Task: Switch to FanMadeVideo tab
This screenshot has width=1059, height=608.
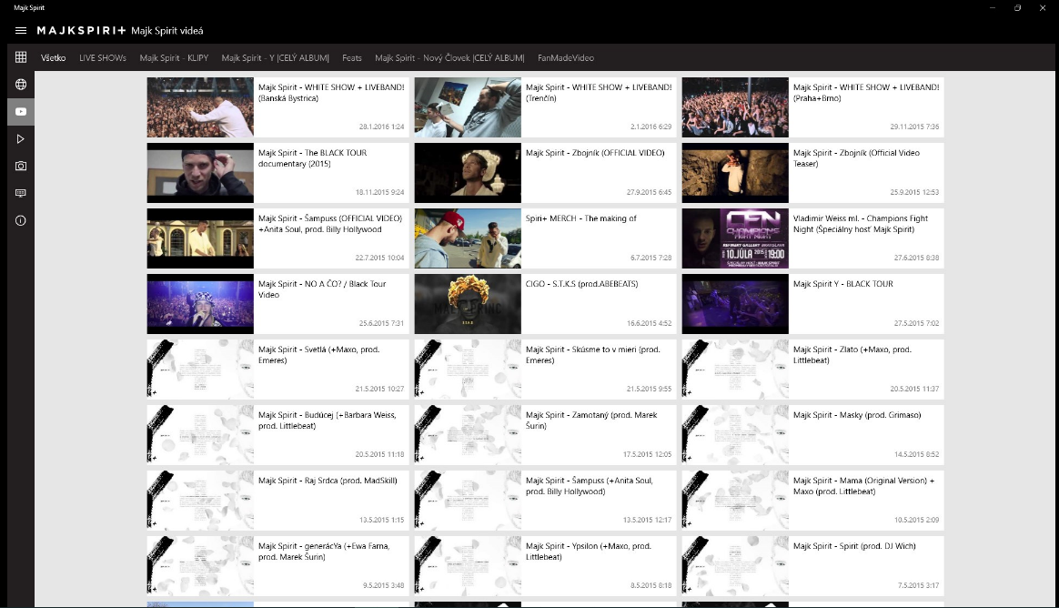Action: [566, 58]
